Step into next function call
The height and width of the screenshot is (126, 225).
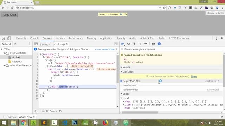click(134, 44)
